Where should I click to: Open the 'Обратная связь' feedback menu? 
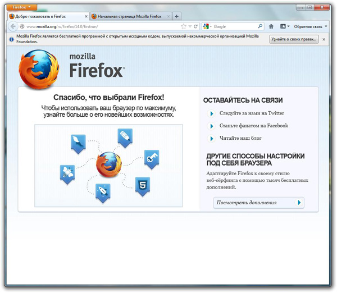coord(311,26)
